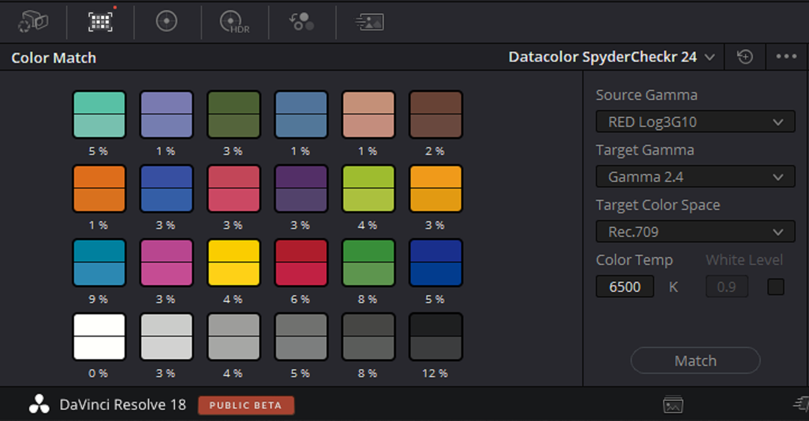Select the deep blue swatch labeled 5 %
Screen dimensions: 809x421
click(435, 262)
